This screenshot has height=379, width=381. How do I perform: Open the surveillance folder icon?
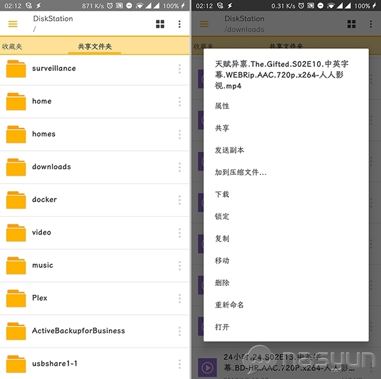click(x=16, y=68)
